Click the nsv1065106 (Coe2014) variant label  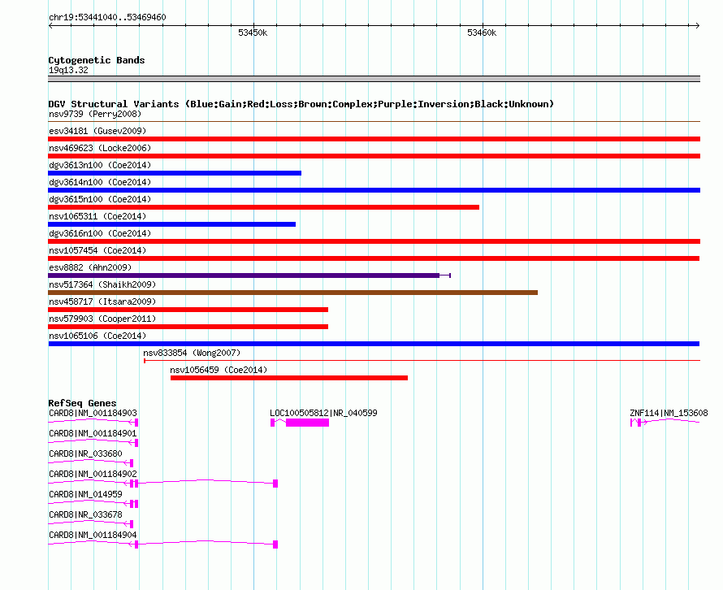click(x=97, y=336)
